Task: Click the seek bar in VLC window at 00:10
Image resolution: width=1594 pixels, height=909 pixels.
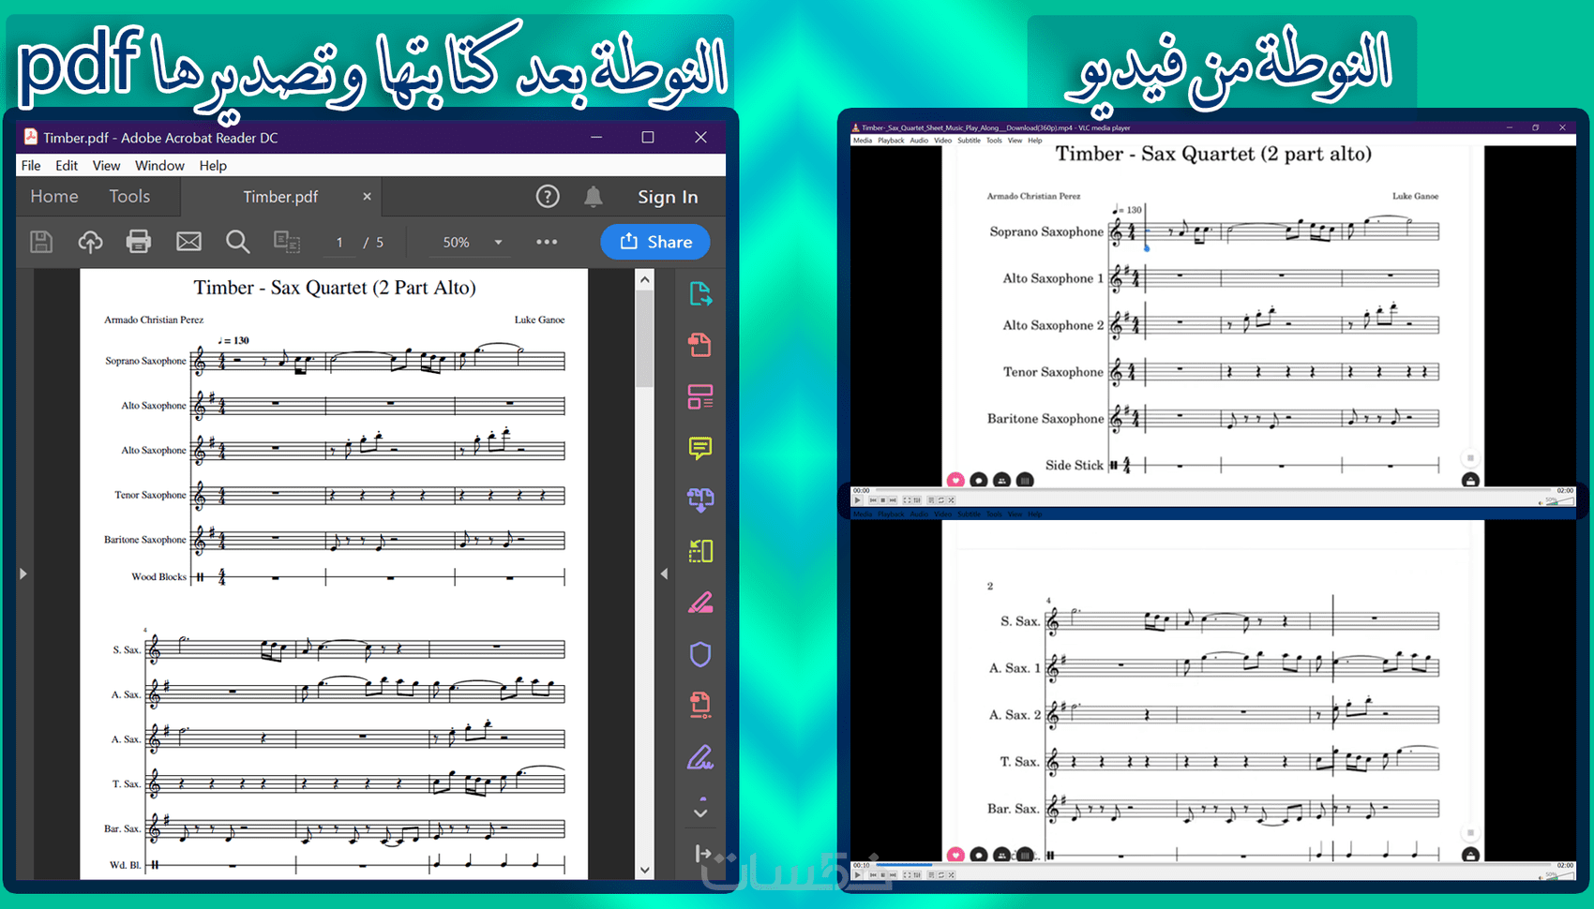Action: coord(1213,865)
